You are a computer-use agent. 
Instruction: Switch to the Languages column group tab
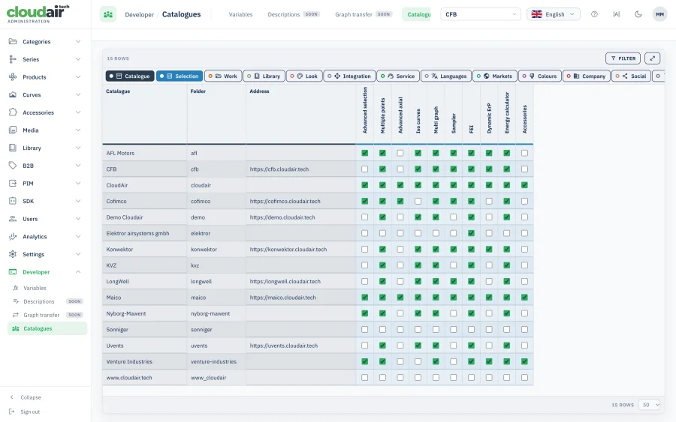pyautogui.click(x=445, y=76)
